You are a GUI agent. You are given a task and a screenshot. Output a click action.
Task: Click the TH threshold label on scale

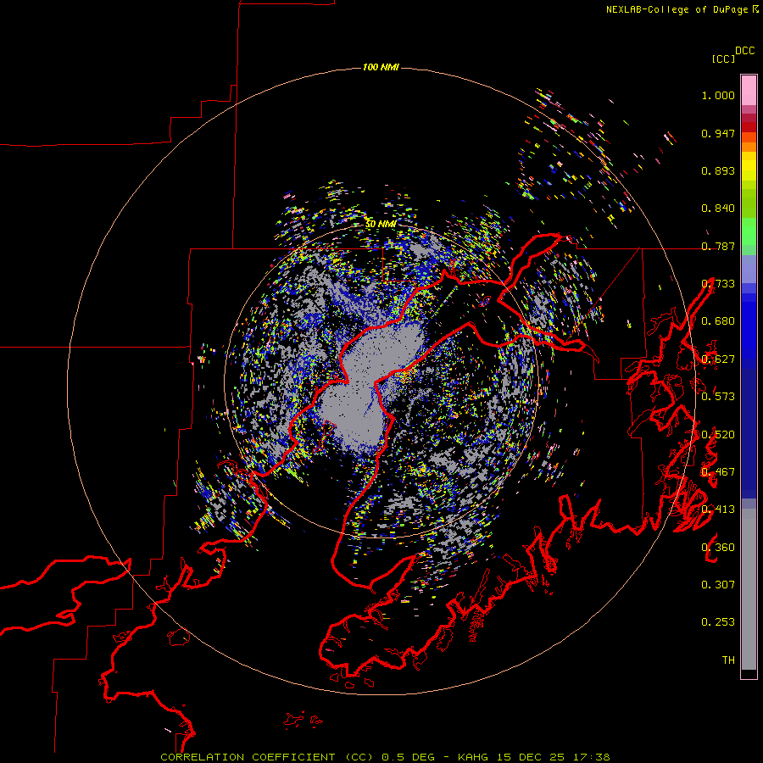[x=728, y=660]
